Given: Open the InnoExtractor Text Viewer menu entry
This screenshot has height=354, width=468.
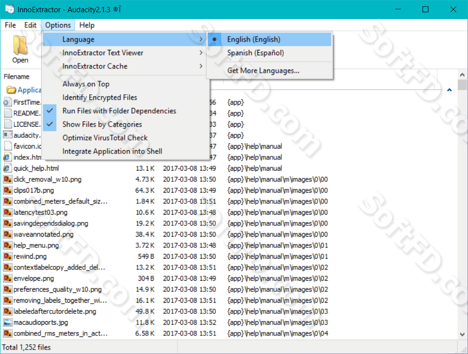Looking at the screenshot, I should click(x=126, y=53).
